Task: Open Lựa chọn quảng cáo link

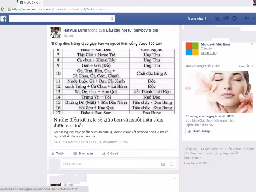Action: pos(221,153)
